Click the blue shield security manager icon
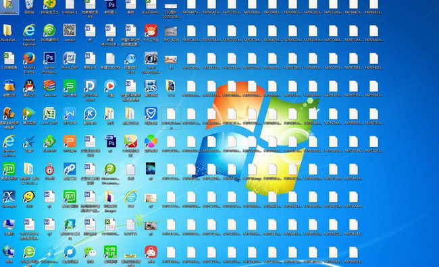The width and height of the screenshot is (439, 267). coord(151,113)
